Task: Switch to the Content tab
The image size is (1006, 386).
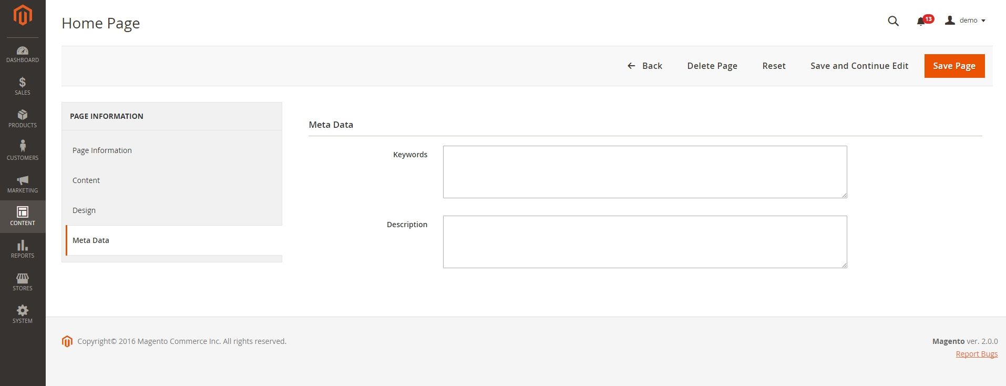Action: [x=172, y=180]
